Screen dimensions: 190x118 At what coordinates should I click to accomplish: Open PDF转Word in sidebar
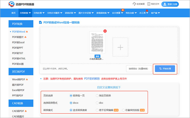tap(18, 32)
